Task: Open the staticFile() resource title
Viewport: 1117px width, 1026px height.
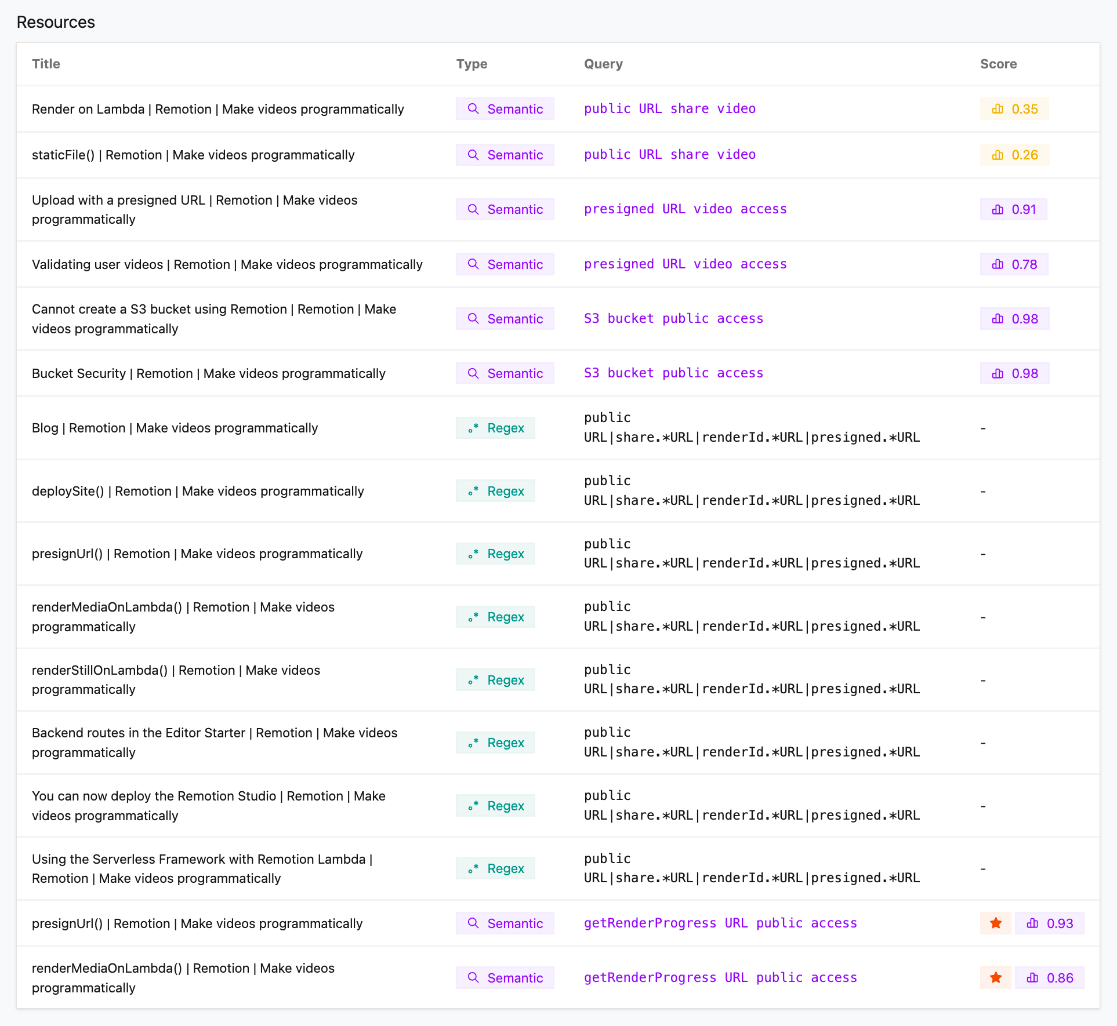Action: click(x=193, y=155)
